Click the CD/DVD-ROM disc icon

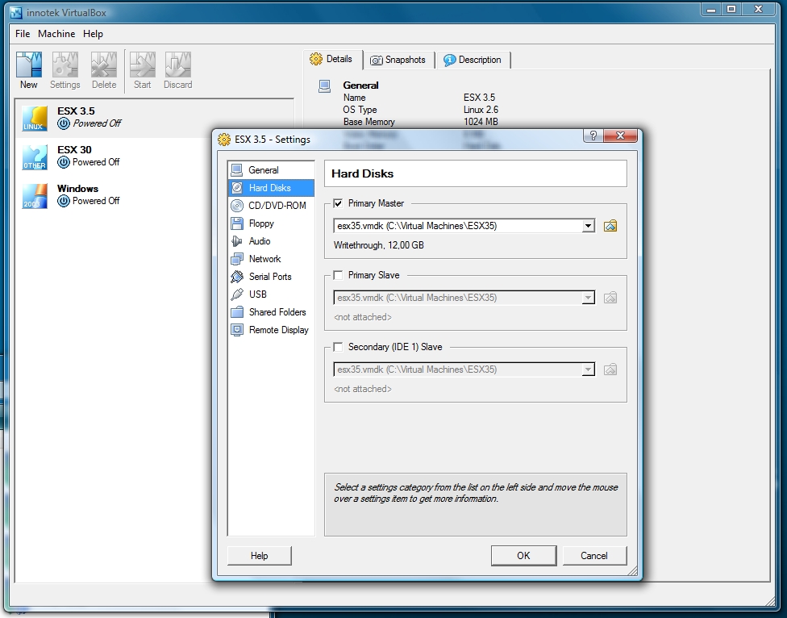tap(237, 206)
